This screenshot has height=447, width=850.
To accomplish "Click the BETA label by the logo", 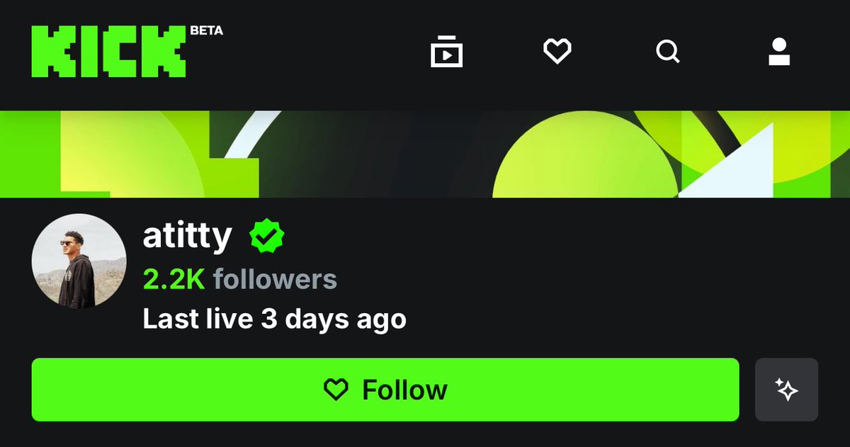I will point(206,31).
